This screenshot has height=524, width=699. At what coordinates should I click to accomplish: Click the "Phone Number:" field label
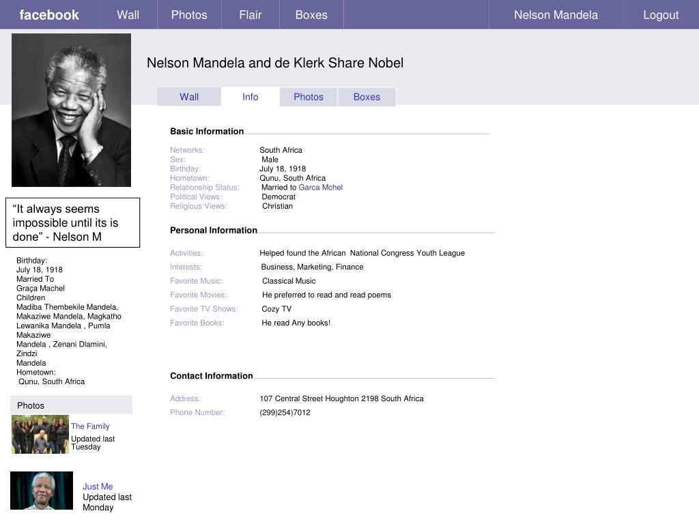(x=197, y=413)
